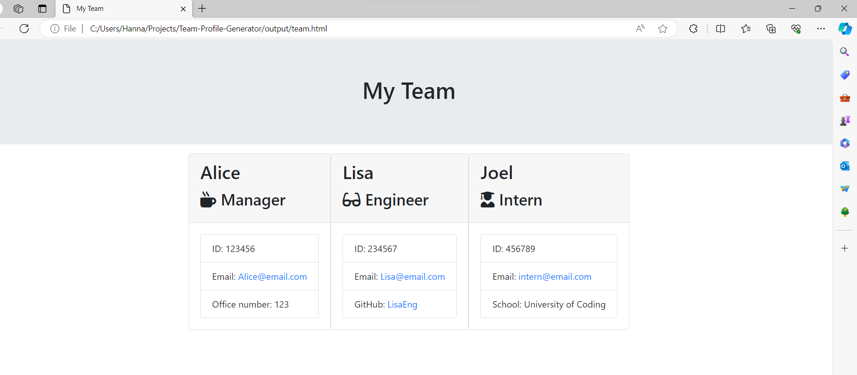Open Extensions puzzle icon
The height and width of the screenshot is (375, 857).
point(693,29)
